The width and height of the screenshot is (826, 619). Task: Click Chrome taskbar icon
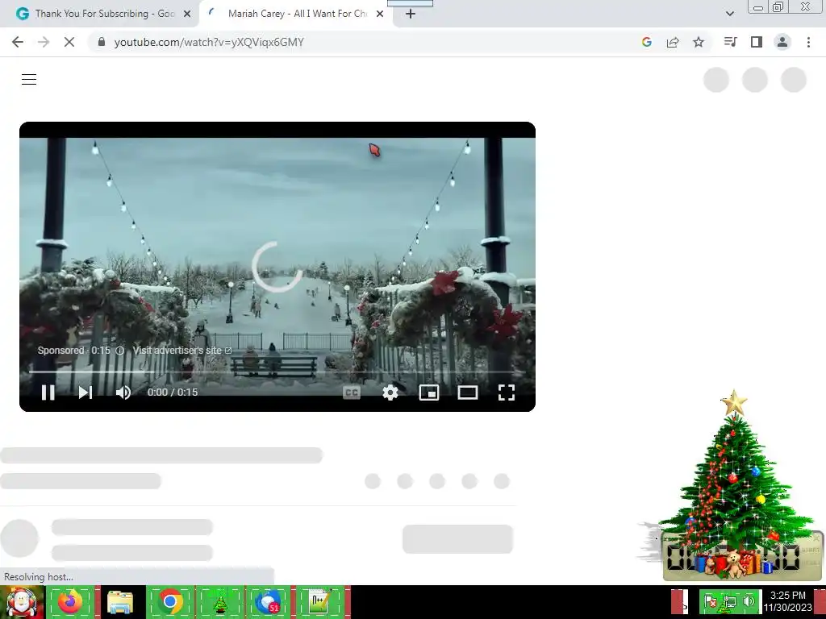170,602
